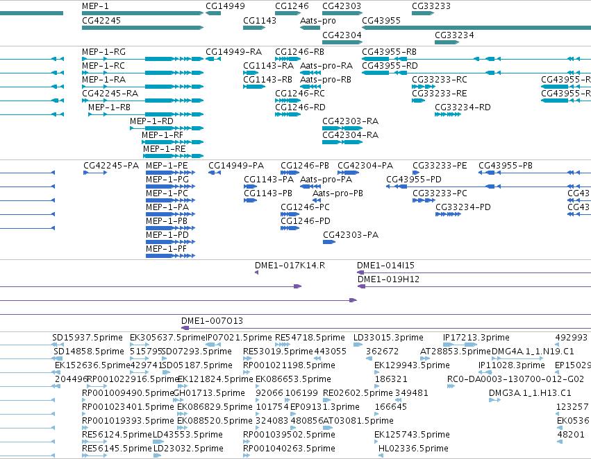Click the CG1246-RB transcript label
Image resolution: width=591 pixels, height=459 pixels.
pyautogui.click(x=299, y=52)
